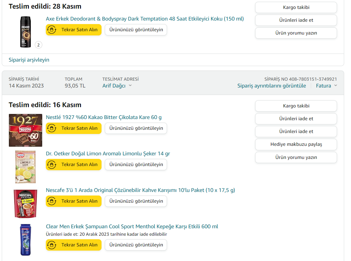Click the reorder icon on Axe Tekrar Satın Alın
The width and height of the screenshot is (351, 261).
coord(52,30)
